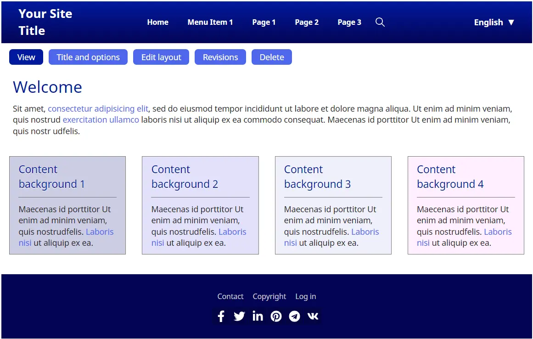Open the Telegram icon in footer

click(294, 316)
